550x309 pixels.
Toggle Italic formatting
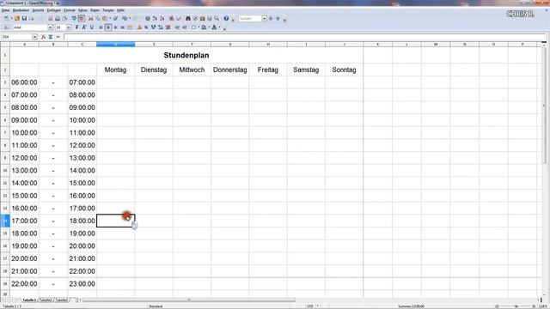pyautogui.click(x=84, y=27)
